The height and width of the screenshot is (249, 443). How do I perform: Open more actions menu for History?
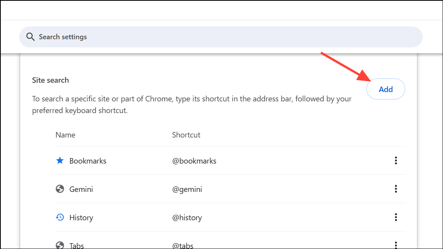tap(396, 217)
